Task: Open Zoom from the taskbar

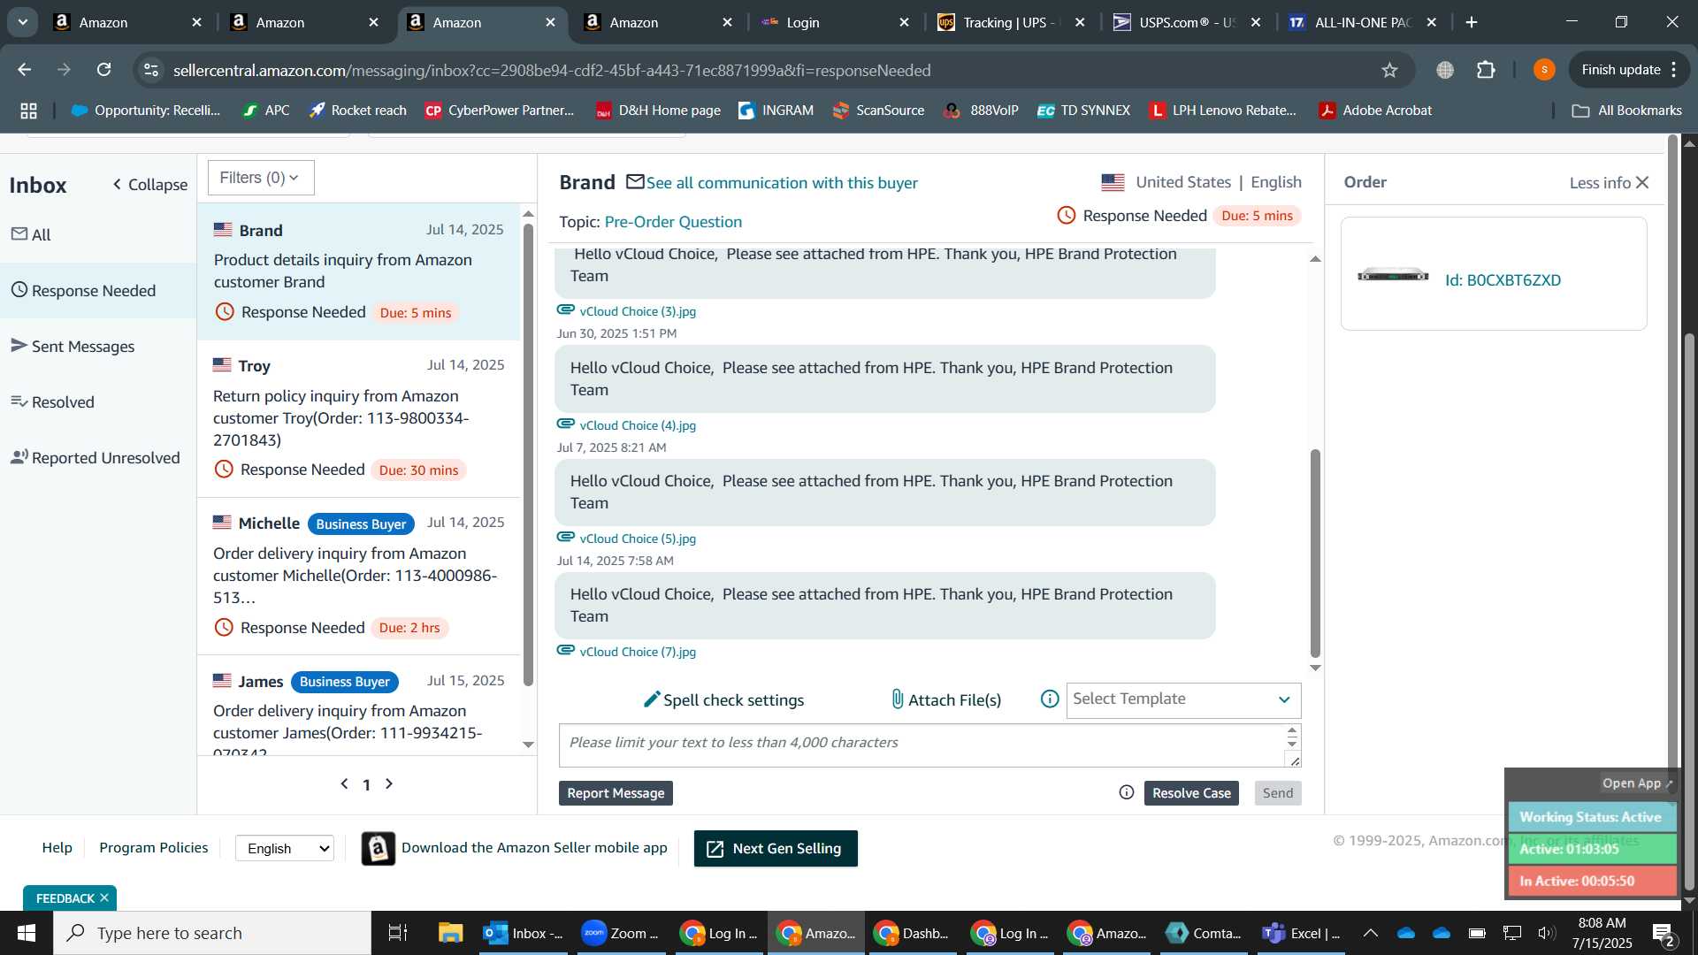Action: 620,933
